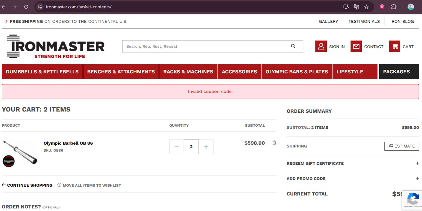
Task: Open Benches & Attachments menu
Action: 121,72
